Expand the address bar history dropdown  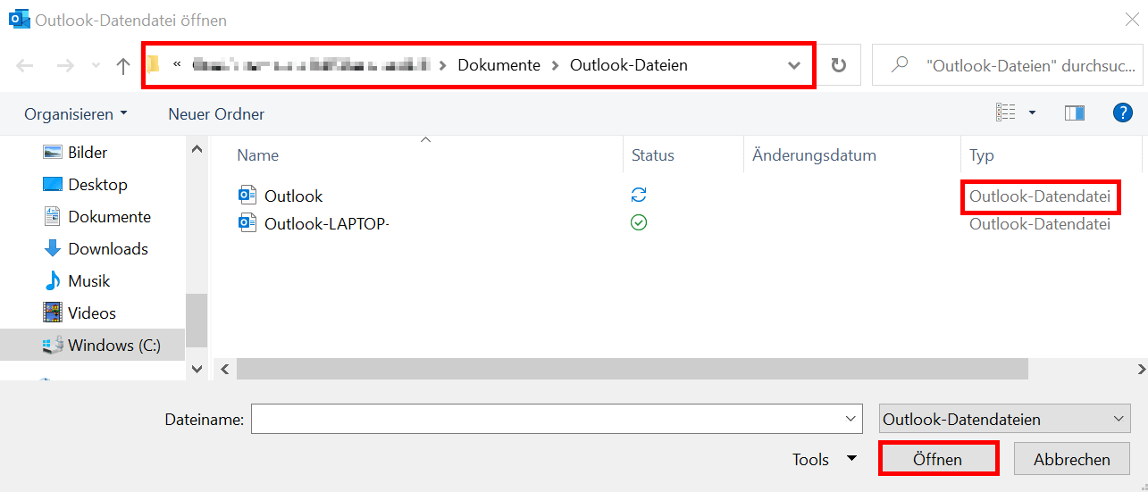coord(794,65)
